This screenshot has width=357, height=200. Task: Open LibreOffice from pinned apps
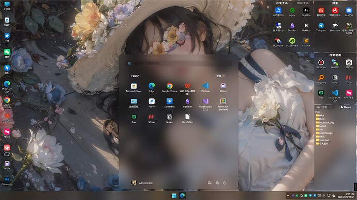tap(187, 119)
